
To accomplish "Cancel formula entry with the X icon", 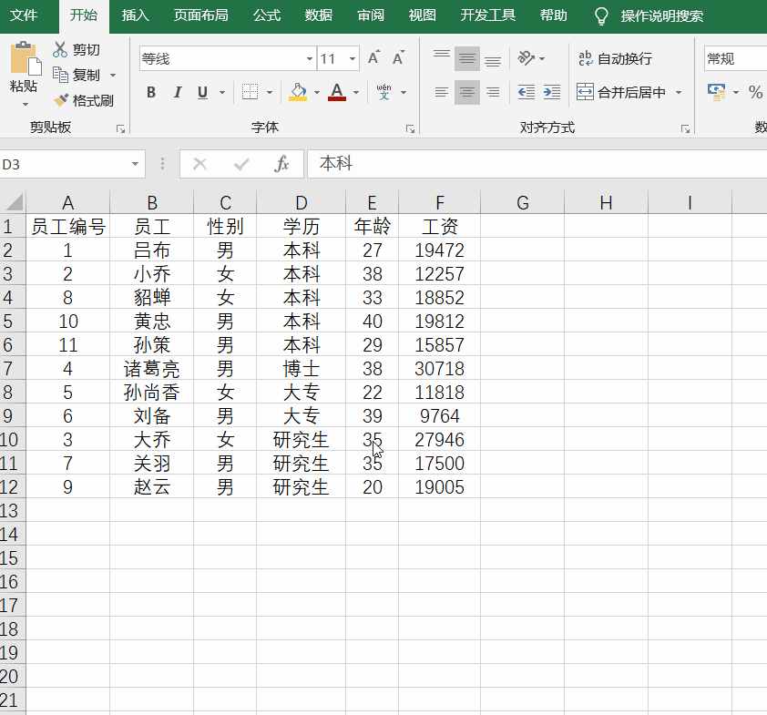I will pyautogui.click(x=199, y=164).
